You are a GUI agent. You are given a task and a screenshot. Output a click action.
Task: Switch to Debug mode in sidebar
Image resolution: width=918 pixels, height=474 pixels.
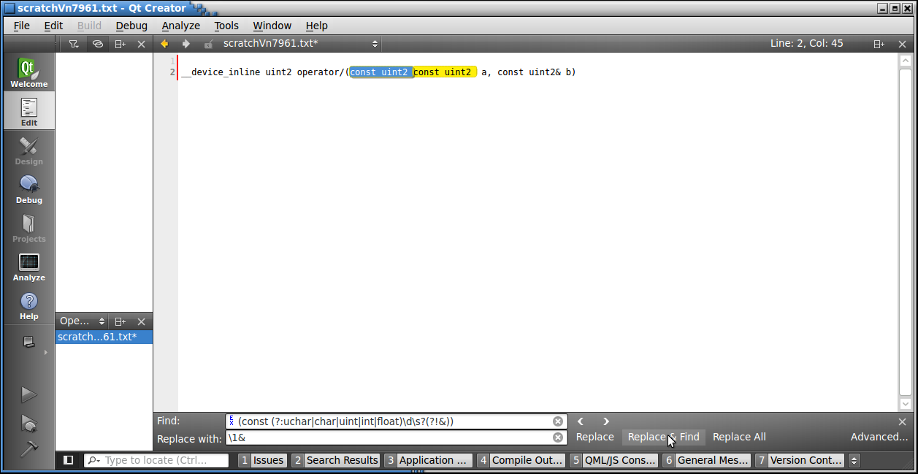pyautogui.click(x=28, y=189)
